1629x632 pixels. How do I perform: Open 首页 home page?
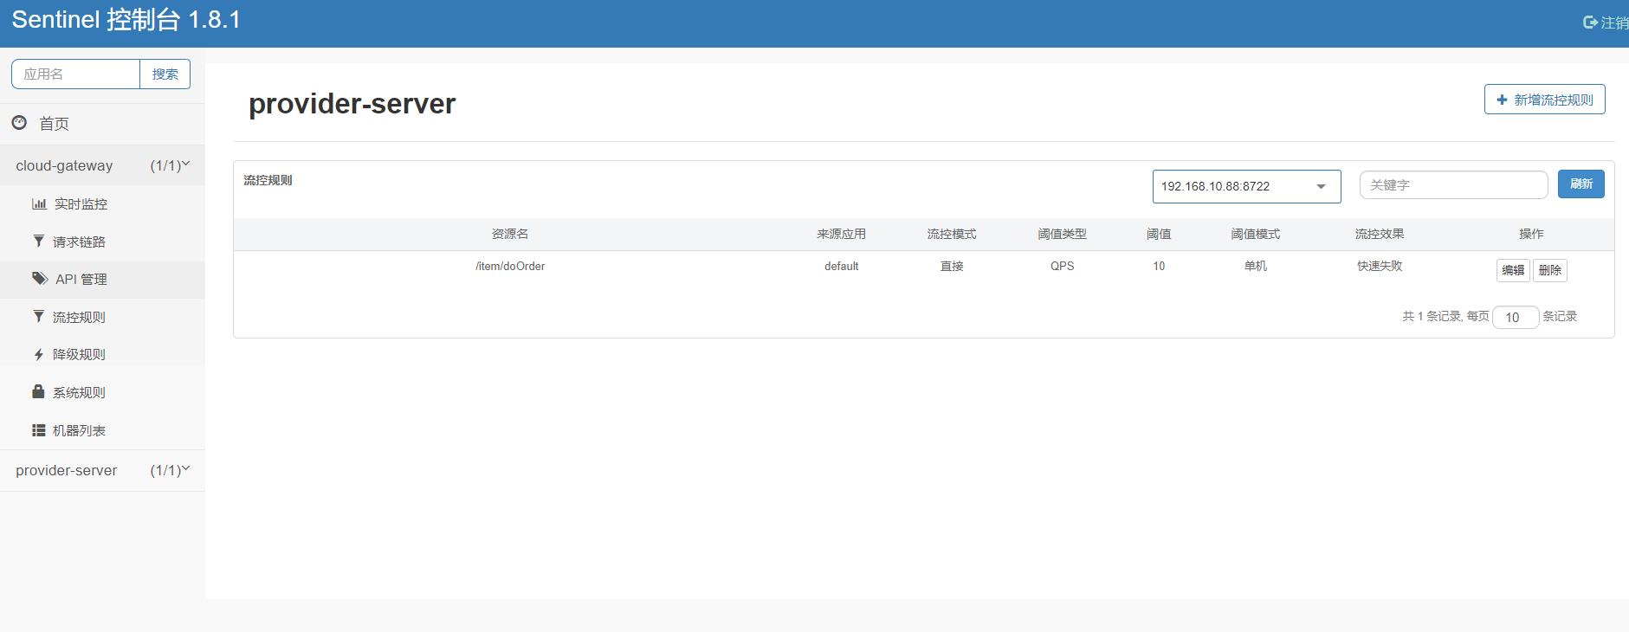pos(102,124)
